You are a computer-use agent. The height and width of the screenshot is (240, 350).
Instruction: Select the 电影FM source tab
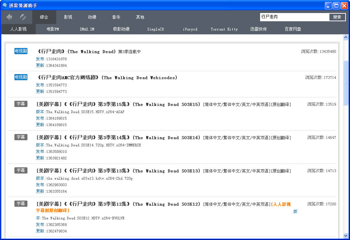click(53, 29)
